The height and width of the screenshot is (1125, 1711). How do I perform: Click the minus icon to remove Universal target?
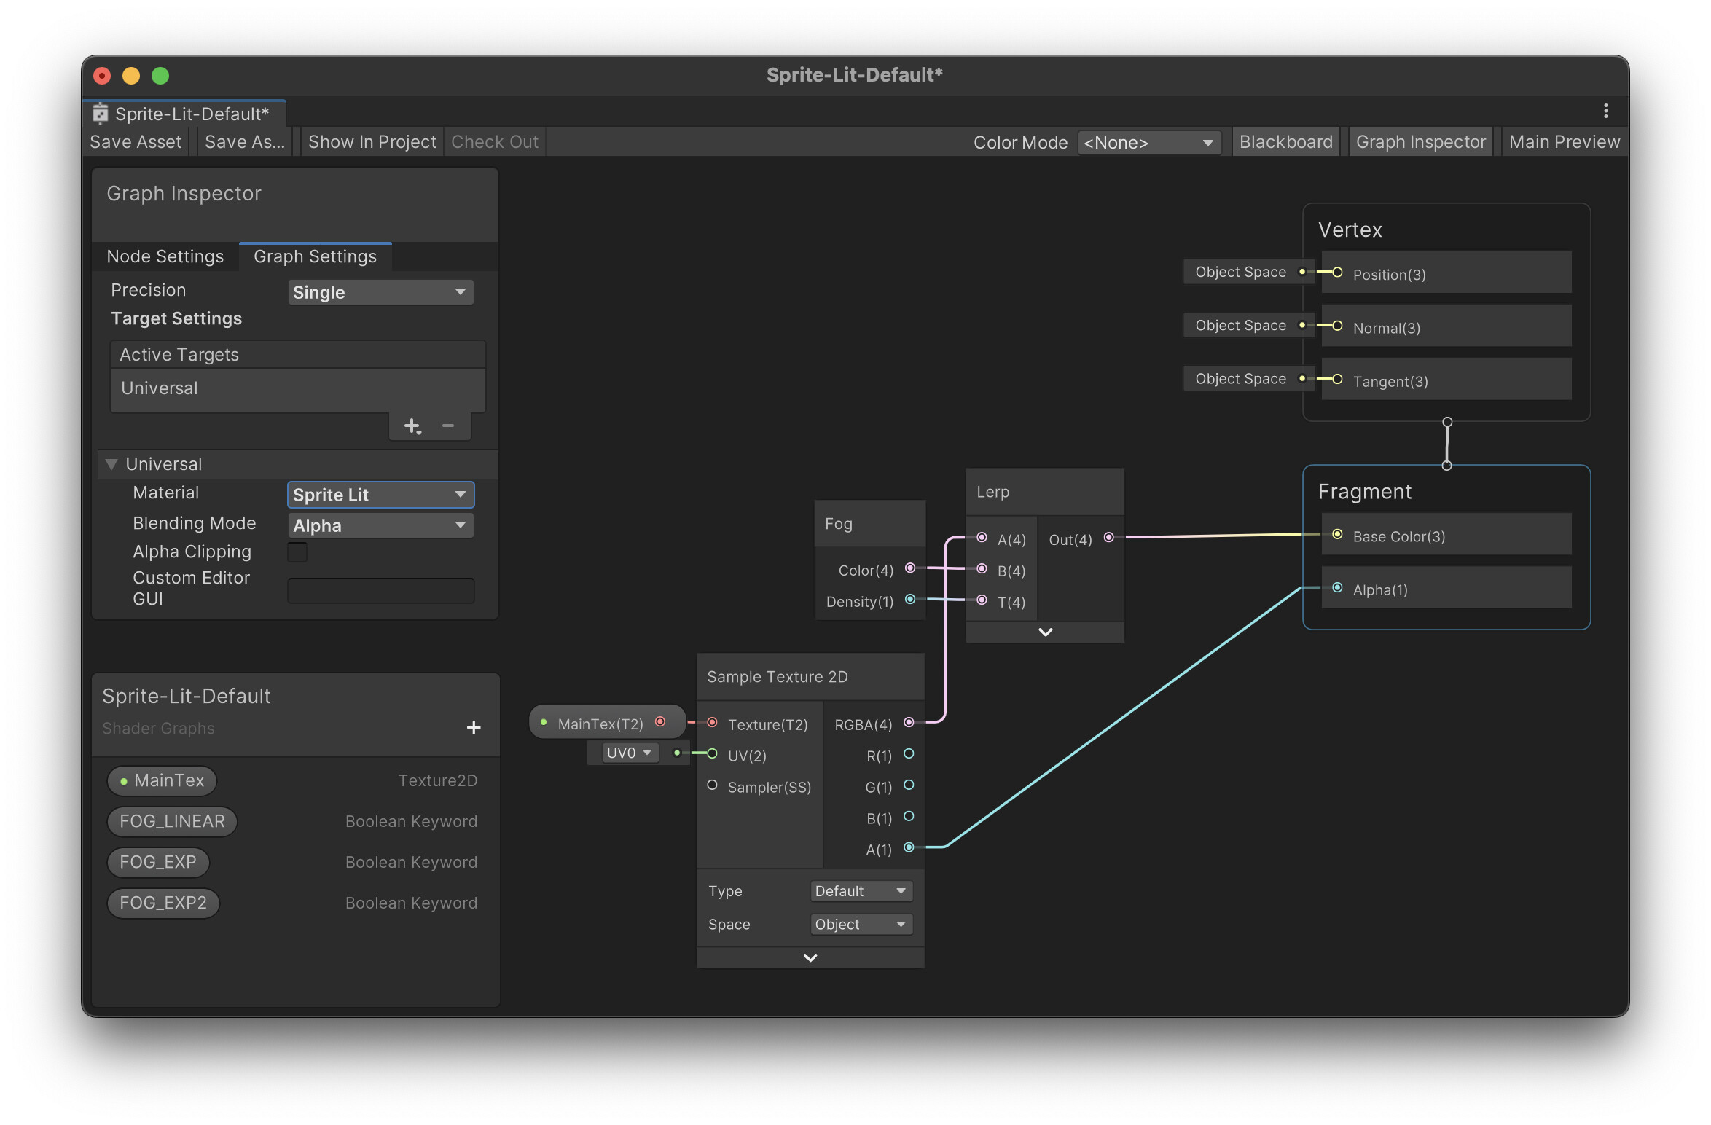click(x=447, y=426)
